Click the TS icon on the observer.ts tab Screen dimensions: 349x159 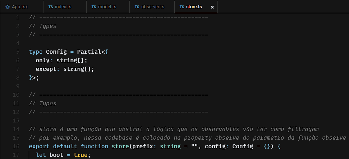pos(137,7)
